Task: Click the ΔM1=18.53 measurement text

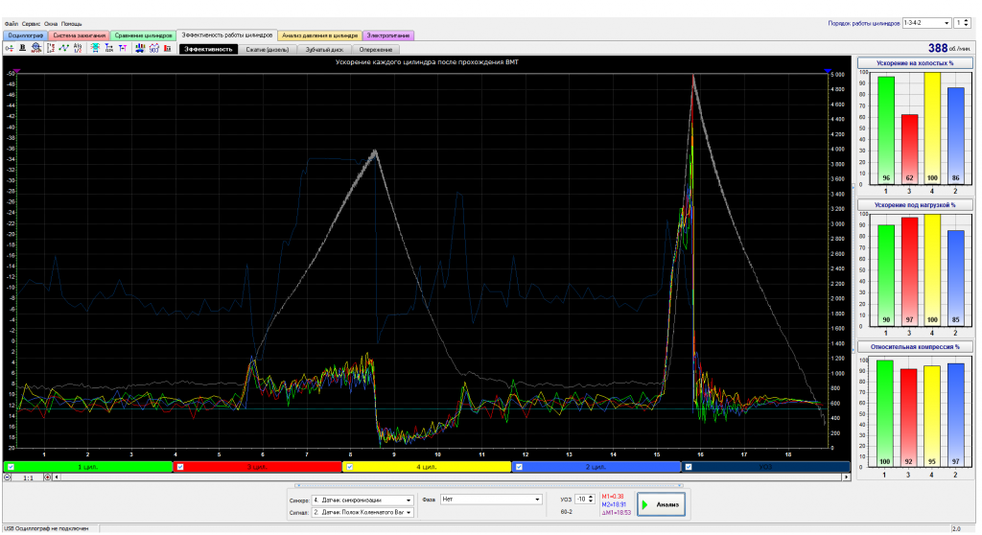Action: (x=616, y=512)
